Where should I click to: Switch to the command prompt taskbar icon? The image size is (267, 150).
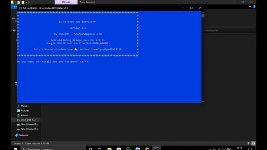[x=156, y=149]
